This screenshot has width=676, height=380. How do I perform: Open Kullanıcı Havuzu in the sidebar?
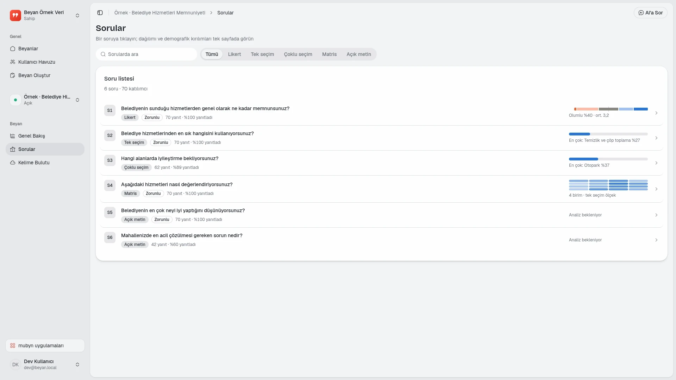45,62
